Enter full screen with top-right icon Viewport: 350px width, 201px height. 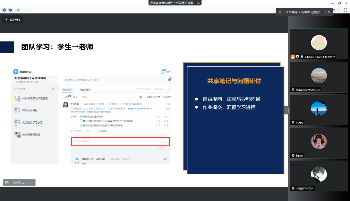pos(346,10)
